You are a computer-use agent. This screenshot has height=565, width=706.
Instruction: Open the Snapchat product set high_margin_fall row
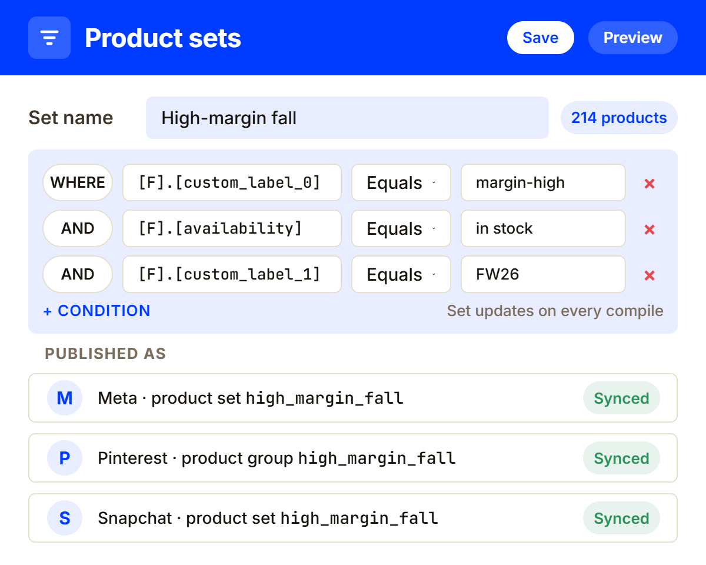coord(353,519)
